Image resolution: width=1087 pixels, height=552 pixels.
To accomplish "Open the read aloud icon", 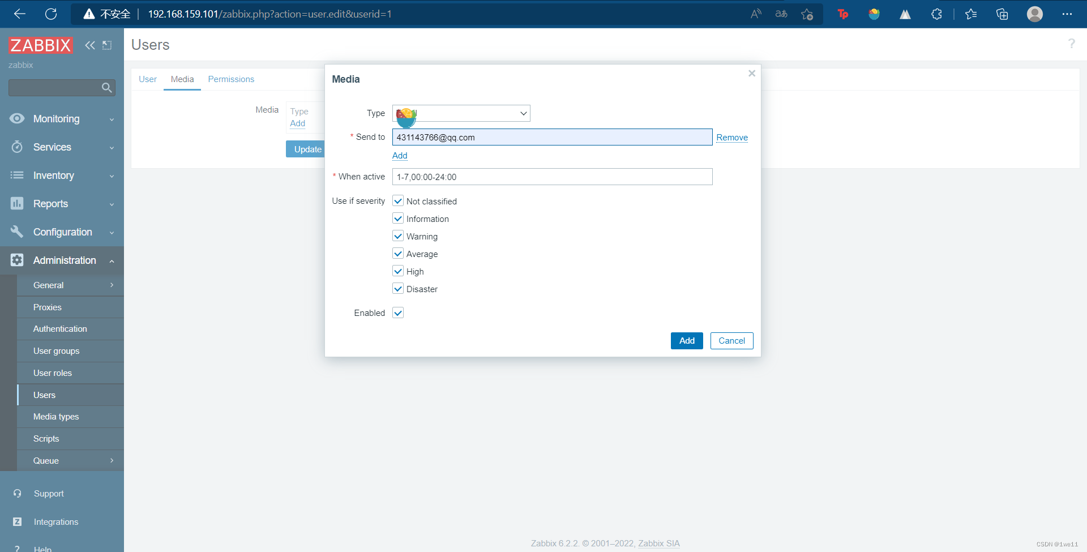I will pos(756,14).
